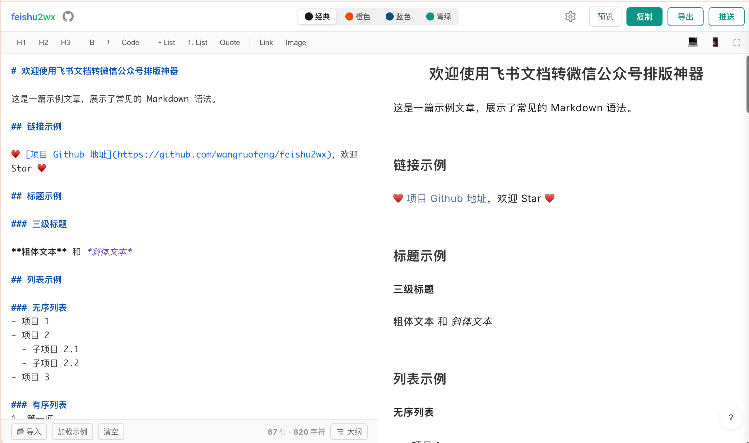Image resolution: width=749 pixels, height=443 pixels.
Task: Click the editor line '### 三级标题'
Action: tap(39, 224)
